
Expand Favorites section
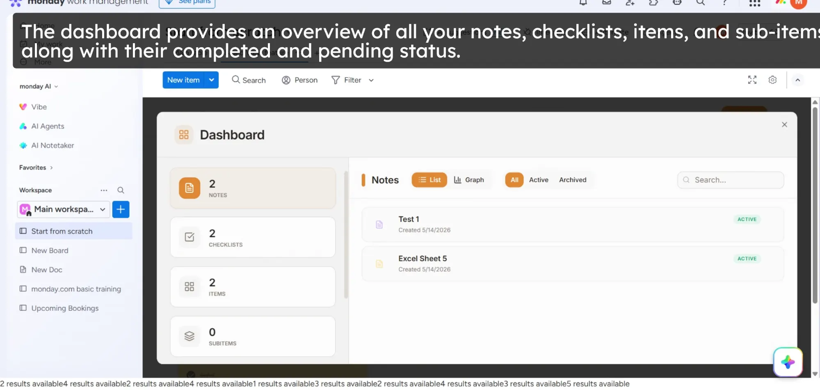[x=36, y=167]
